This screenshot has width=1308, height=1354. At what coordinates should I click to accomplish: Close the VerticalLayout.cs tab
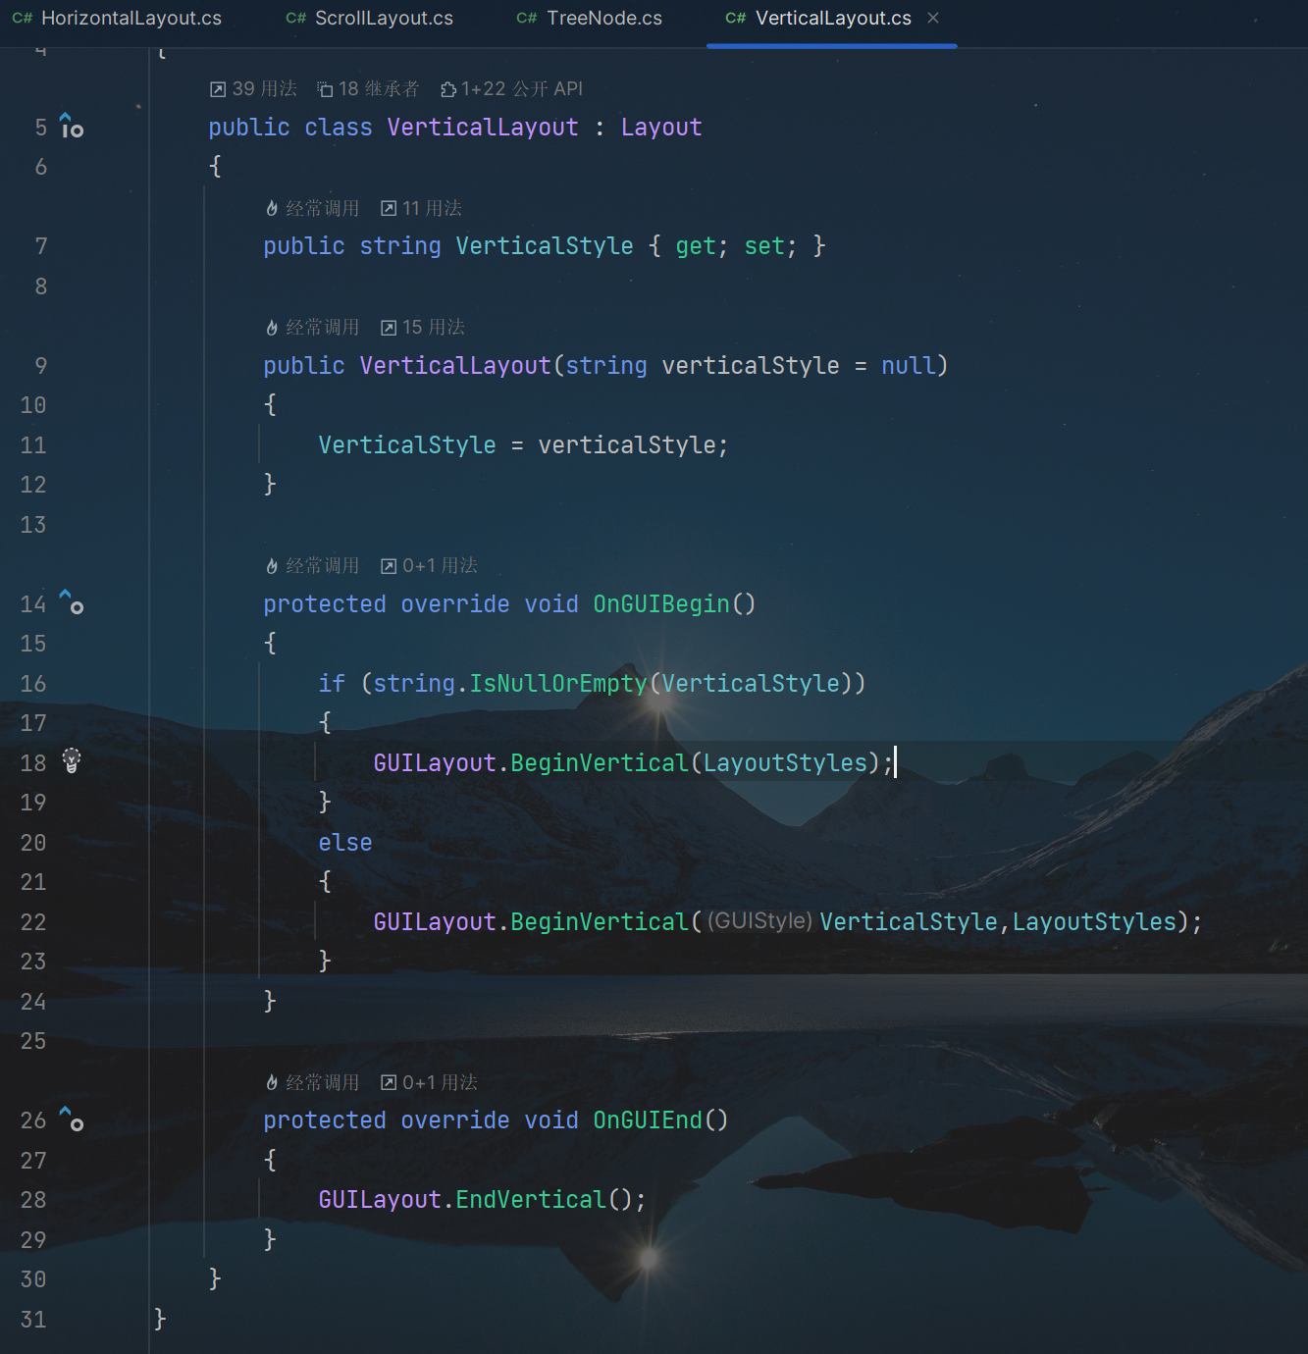933,18
